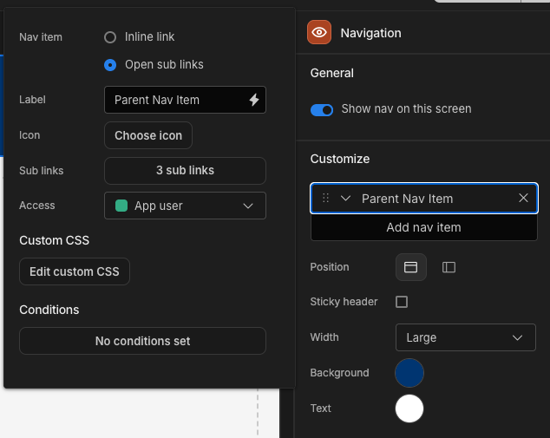Select the Inline link radio option
This screenshot has height=438, width=550.
point(110,37)
